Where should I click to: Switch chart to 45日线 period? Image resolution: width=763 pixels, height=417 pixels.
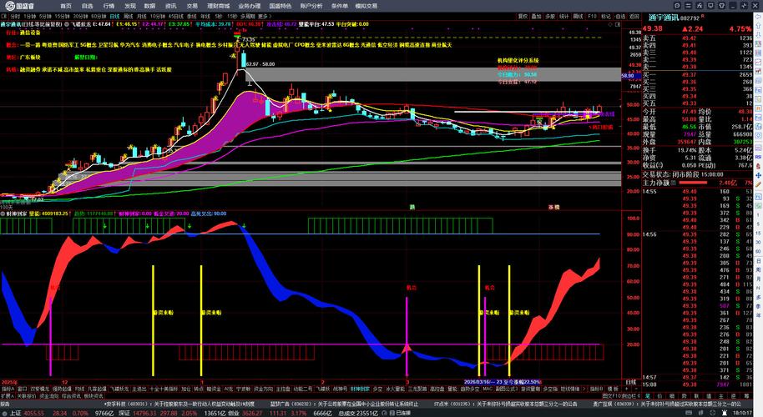pos(176,16)
